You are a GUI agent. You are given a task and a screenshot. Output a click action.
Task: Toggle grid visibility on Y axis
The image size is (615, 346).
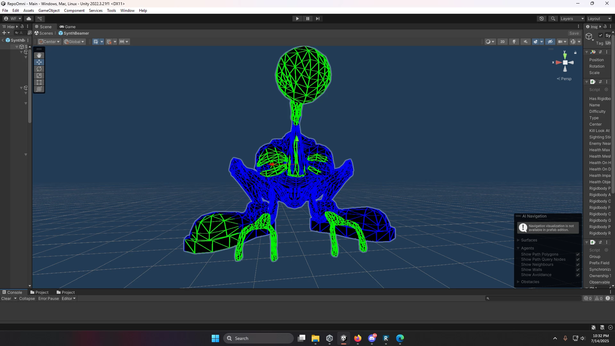pos(95,42)
